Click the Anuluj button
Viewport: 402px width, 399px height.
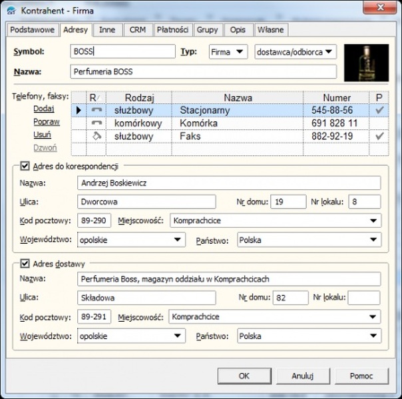pyautogui.click(x=302, y=376)
